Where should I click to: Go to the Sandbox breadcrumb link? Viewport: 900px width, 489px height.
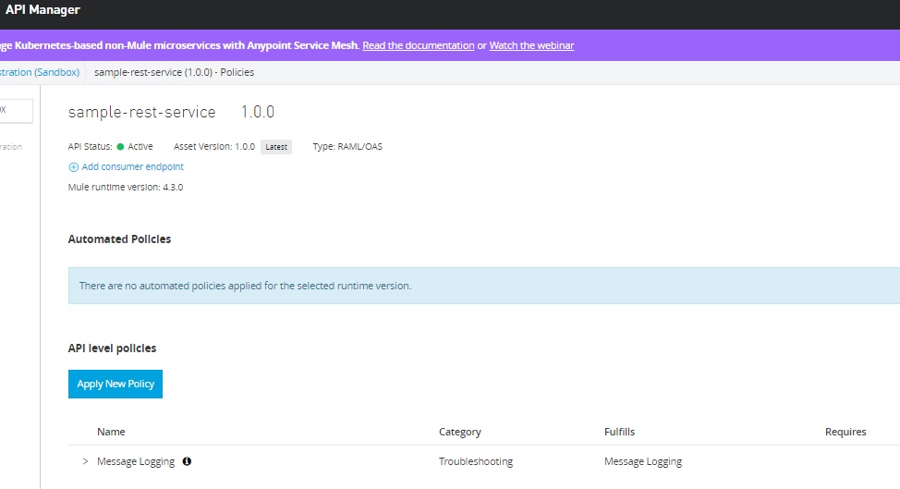pos(40,72)
